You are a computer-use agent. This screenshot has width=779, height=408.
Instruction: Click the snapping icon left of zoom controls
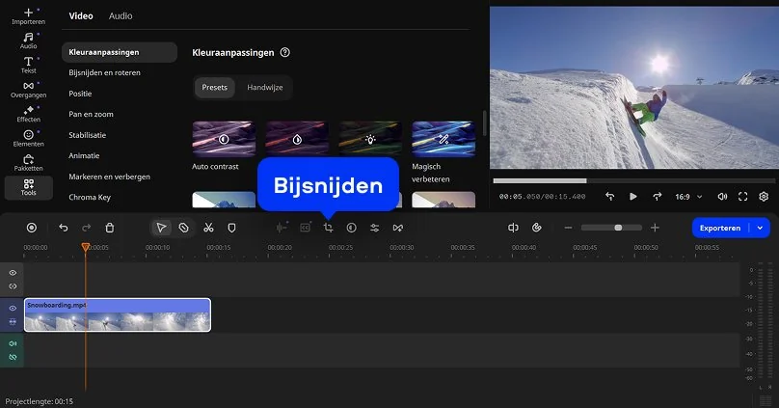(x=513, y=228)
